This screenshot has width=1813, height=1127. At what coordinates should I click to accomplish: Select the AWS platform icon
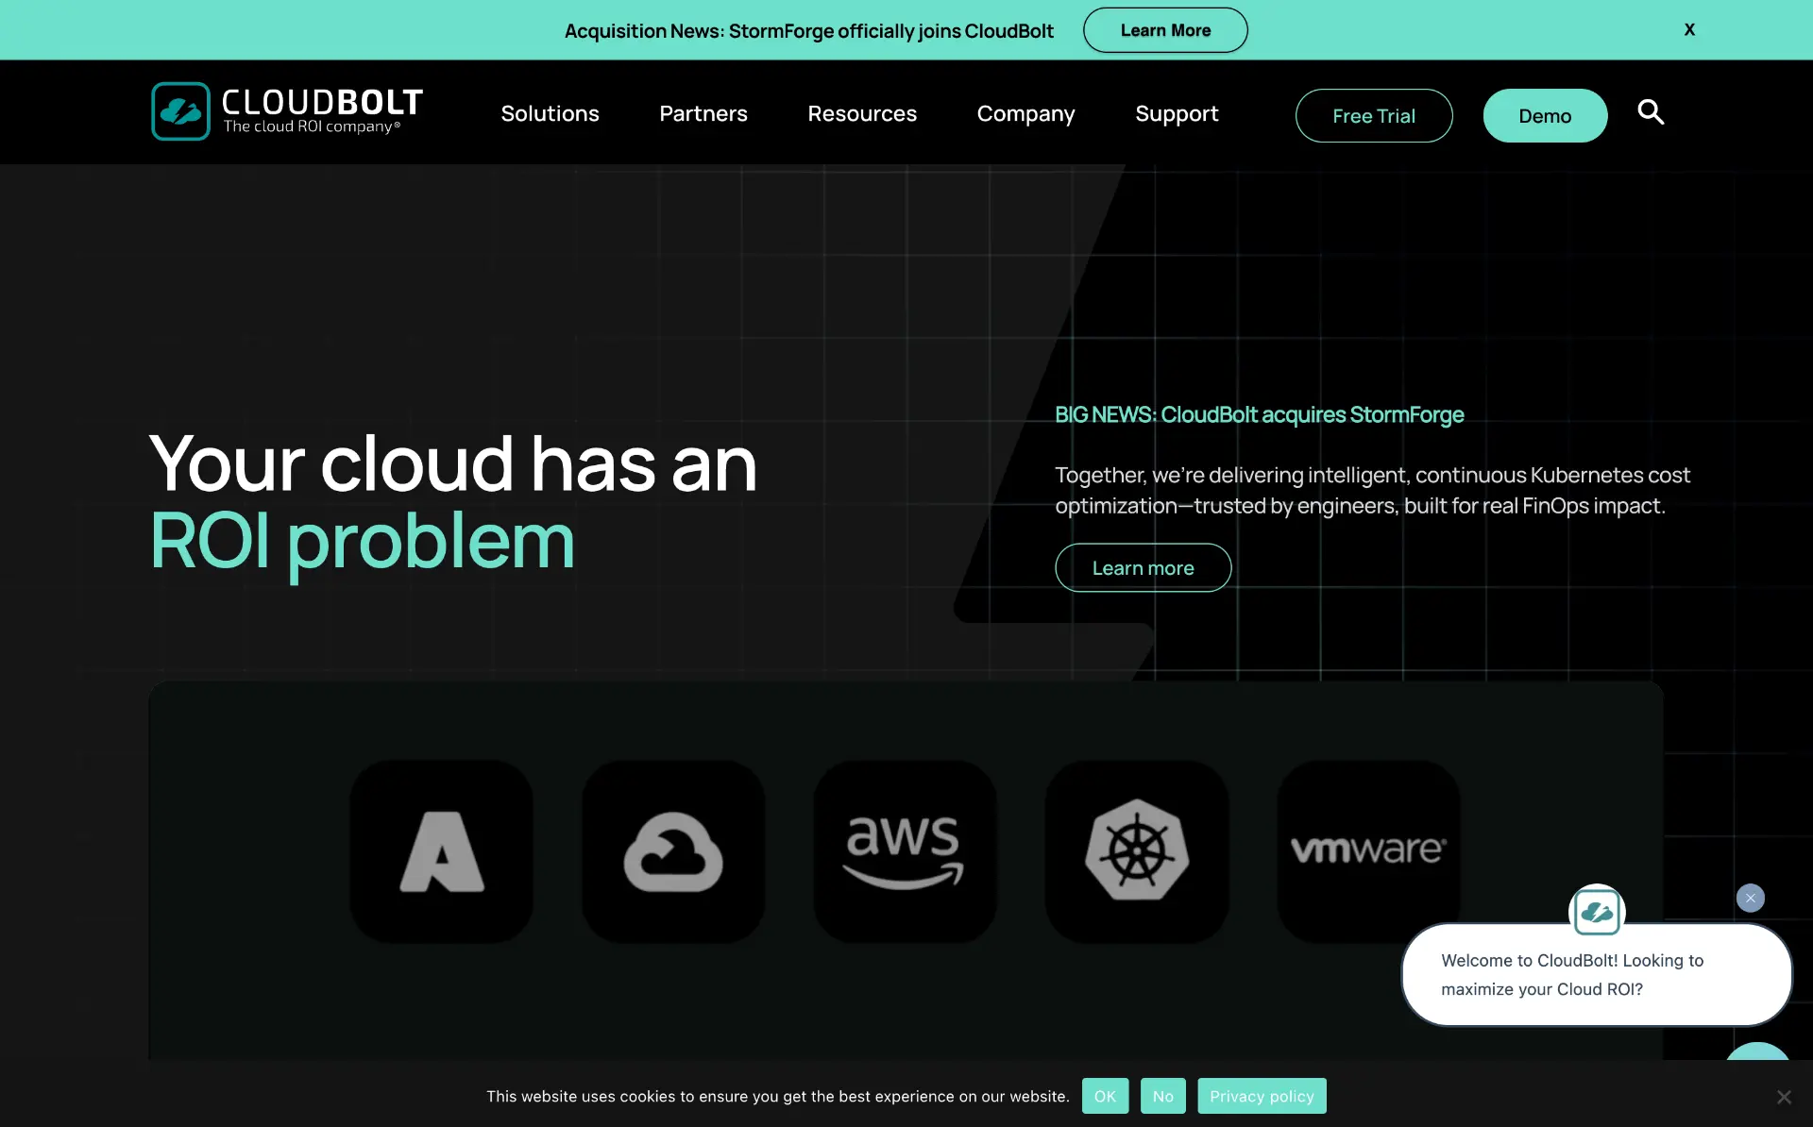coord(905,851)
